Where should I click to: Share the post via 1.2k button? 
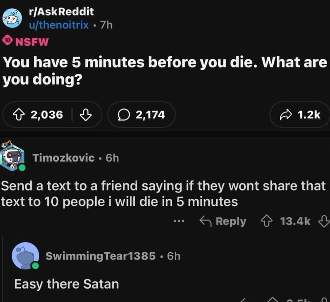(x=299, y=115)
